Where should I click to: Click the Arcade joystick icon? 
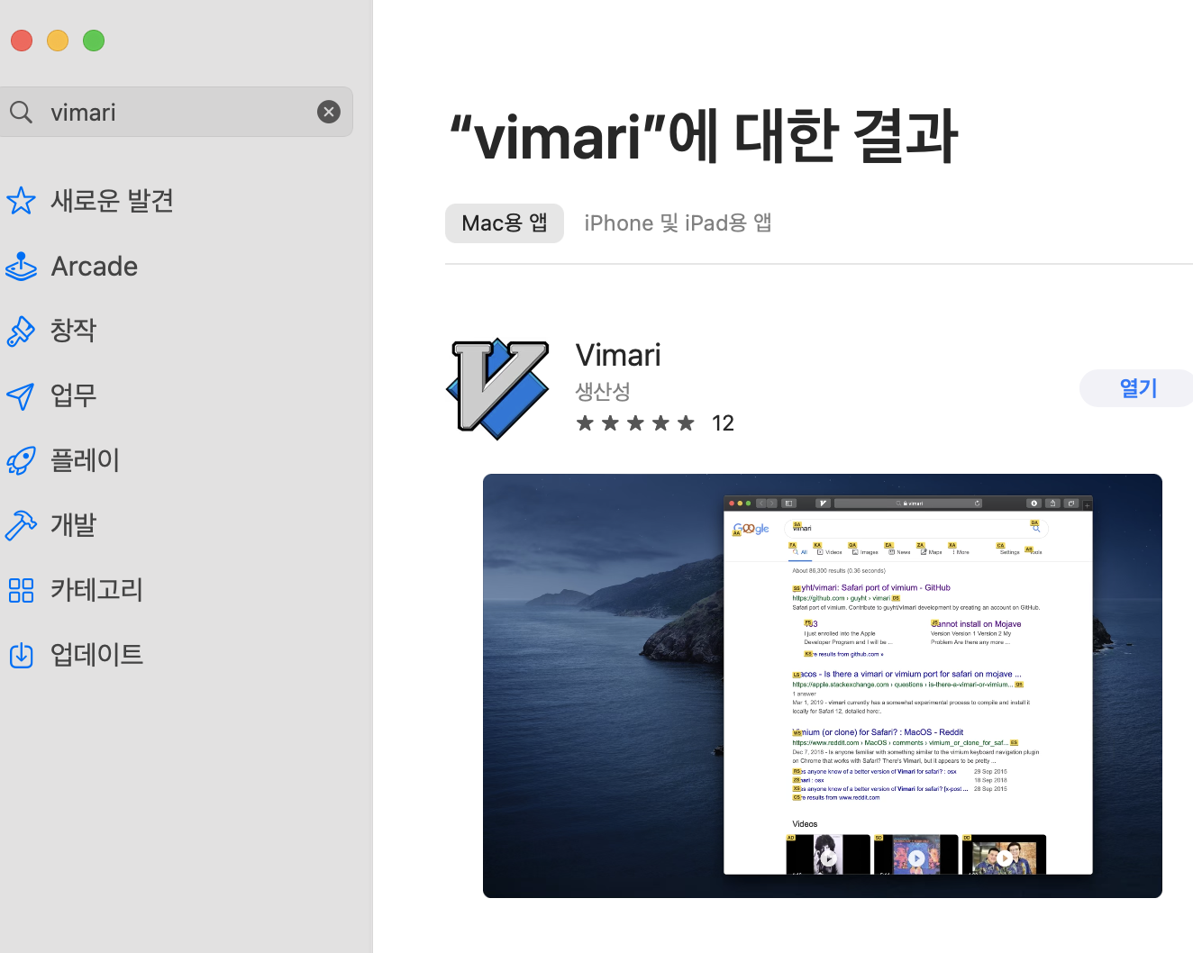[x=21, y=267]
